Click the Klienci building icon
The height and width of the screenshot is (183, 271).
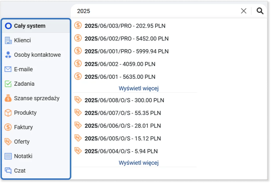[8, 40]
